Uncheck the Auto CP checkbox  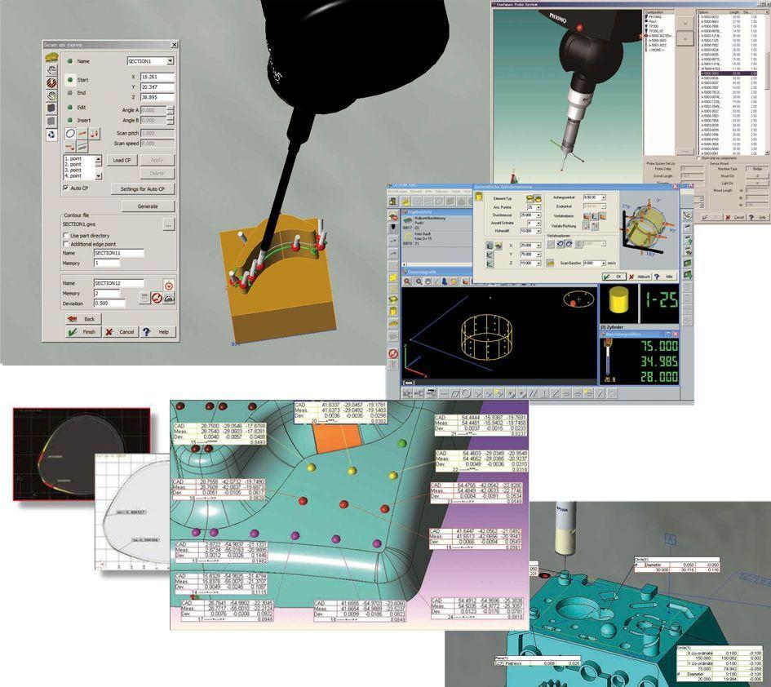pos(66,188)
